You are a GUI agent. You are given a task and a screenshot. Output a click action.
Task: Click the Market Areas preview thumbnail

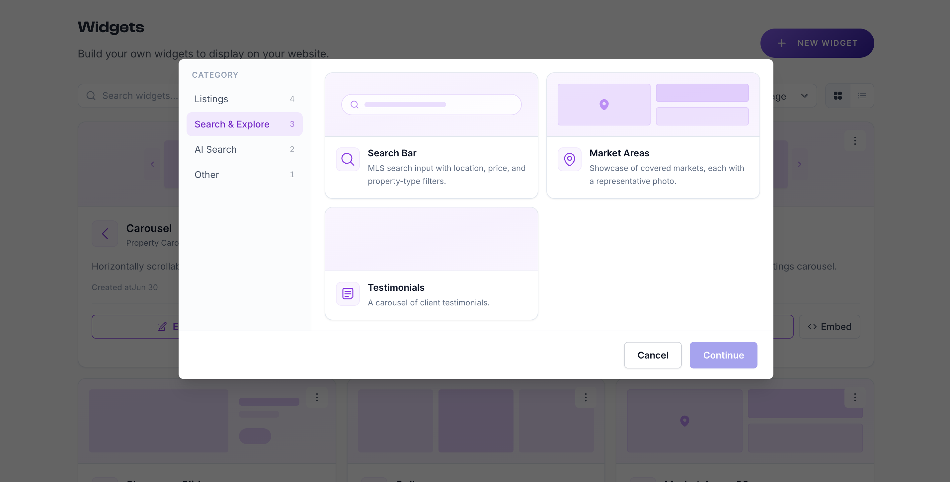(x=653, y=105)
